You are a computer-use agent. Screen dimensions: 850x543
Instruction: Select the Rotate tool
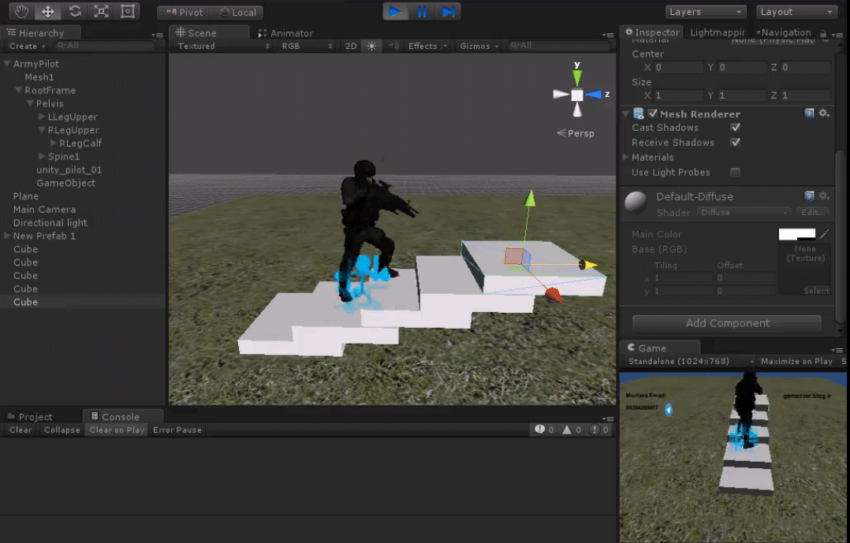pyautogui.click(x=75, y=11)
